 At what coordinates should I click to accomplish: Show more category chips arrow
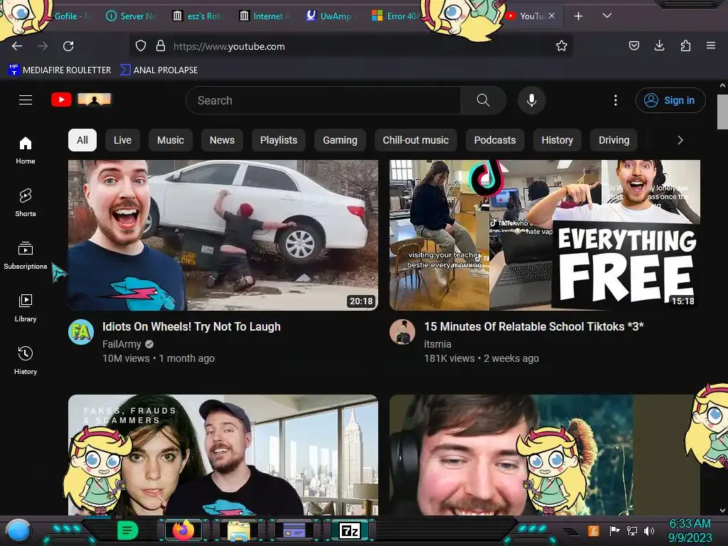(x=680, y=140)
